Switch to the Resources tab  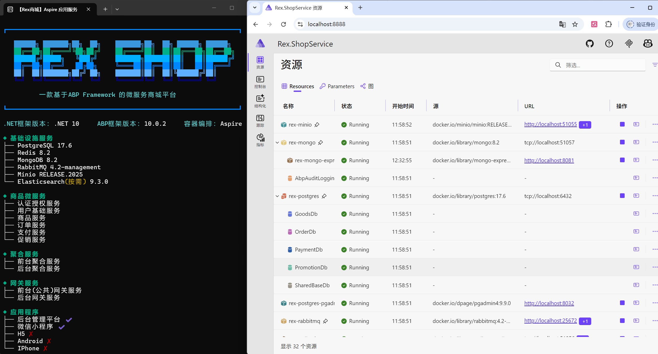coord(298,86)
